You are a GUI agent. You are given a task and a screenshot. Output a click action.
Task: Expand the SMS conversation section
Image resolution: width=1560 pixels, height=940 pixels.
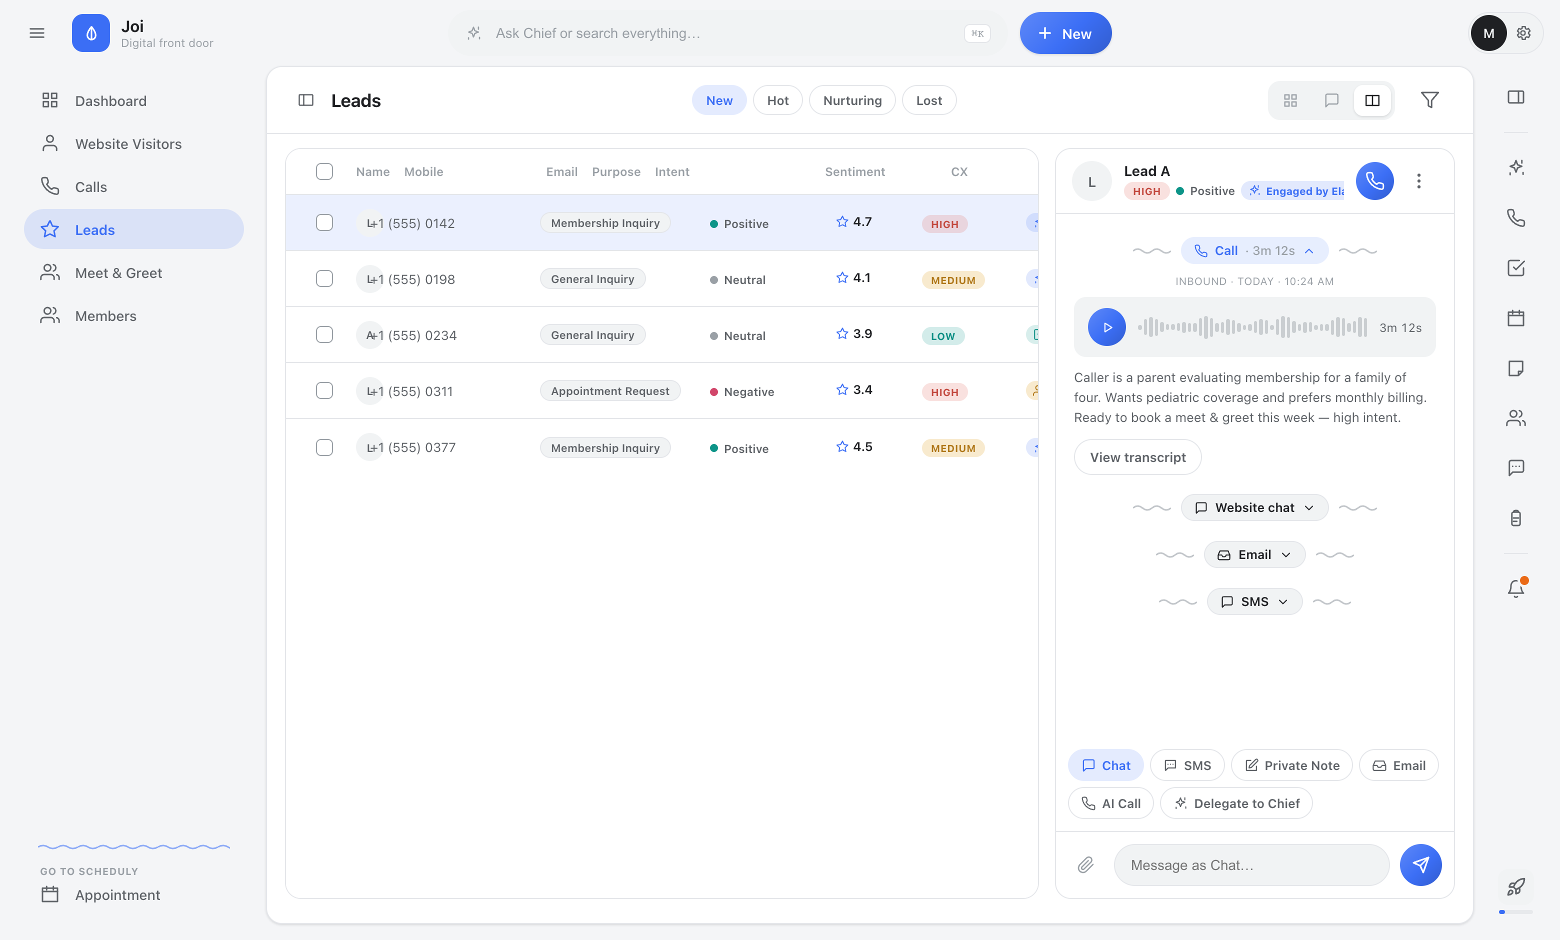coord(1254,601)
